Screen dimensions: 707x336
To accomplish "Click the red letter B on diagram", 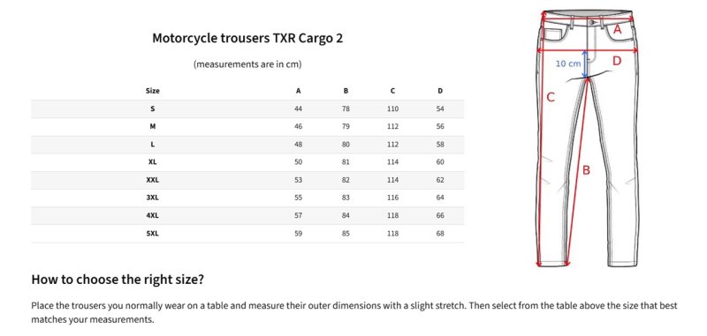I will (x=586, y=170).
